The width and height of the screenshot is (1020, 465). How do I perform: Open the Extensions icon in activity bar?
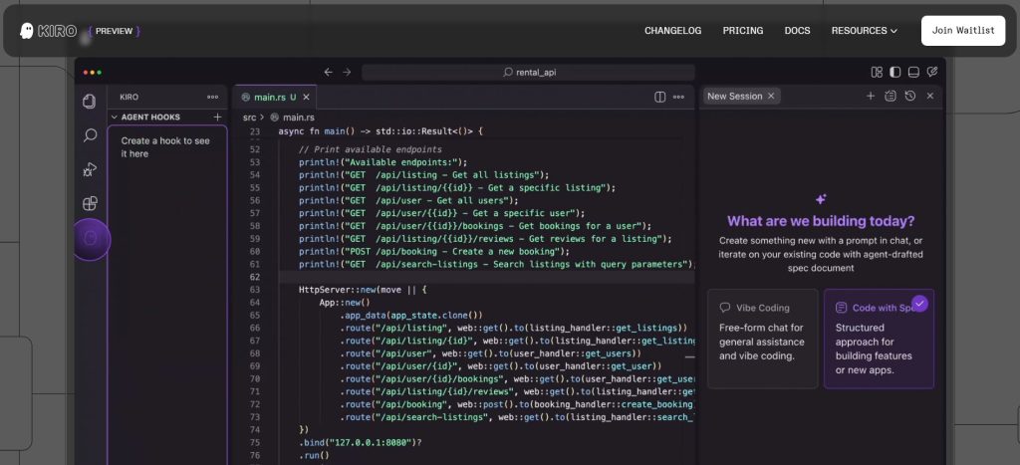[x=90, y=203]
